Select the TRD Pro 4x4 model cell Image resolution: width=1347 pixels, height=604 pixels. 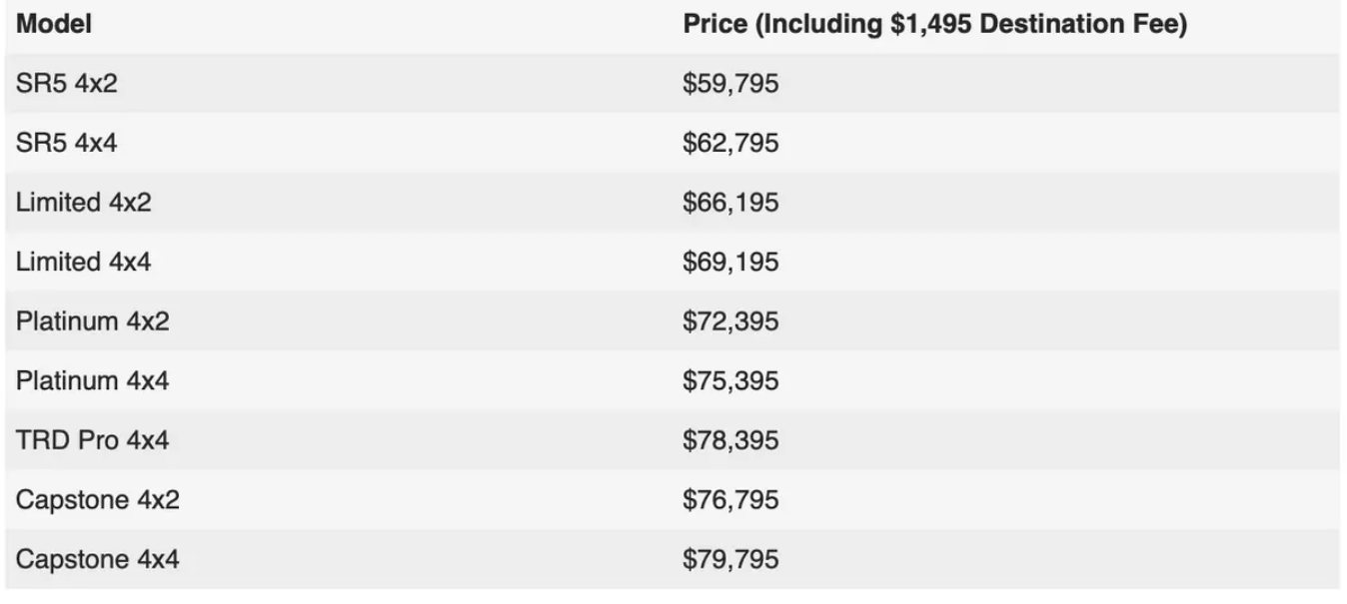[93, 439]
